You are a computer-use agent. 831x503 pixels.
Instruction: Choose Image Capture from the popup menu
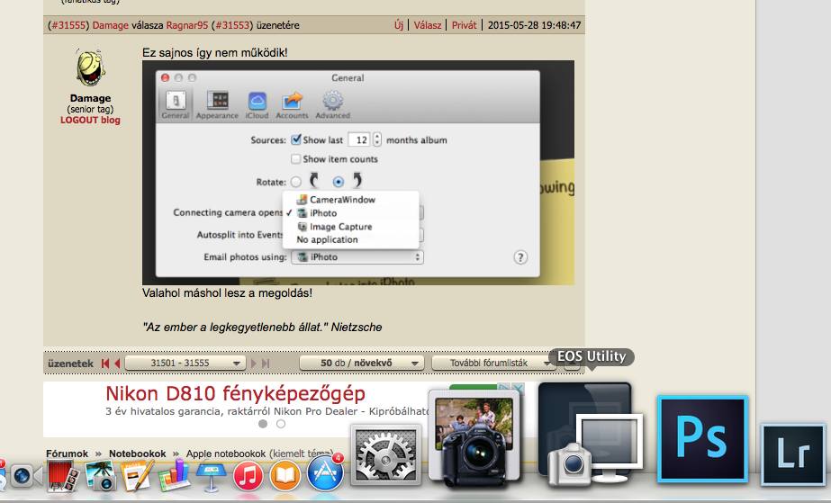click(x=350, y=227)
